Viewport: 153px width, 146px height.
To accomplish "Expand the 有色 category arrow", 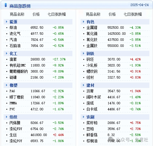I will click(x=84, y=21).
